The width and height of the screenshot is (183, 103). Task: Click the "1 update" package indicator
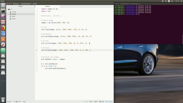click(x=109, y=102)
